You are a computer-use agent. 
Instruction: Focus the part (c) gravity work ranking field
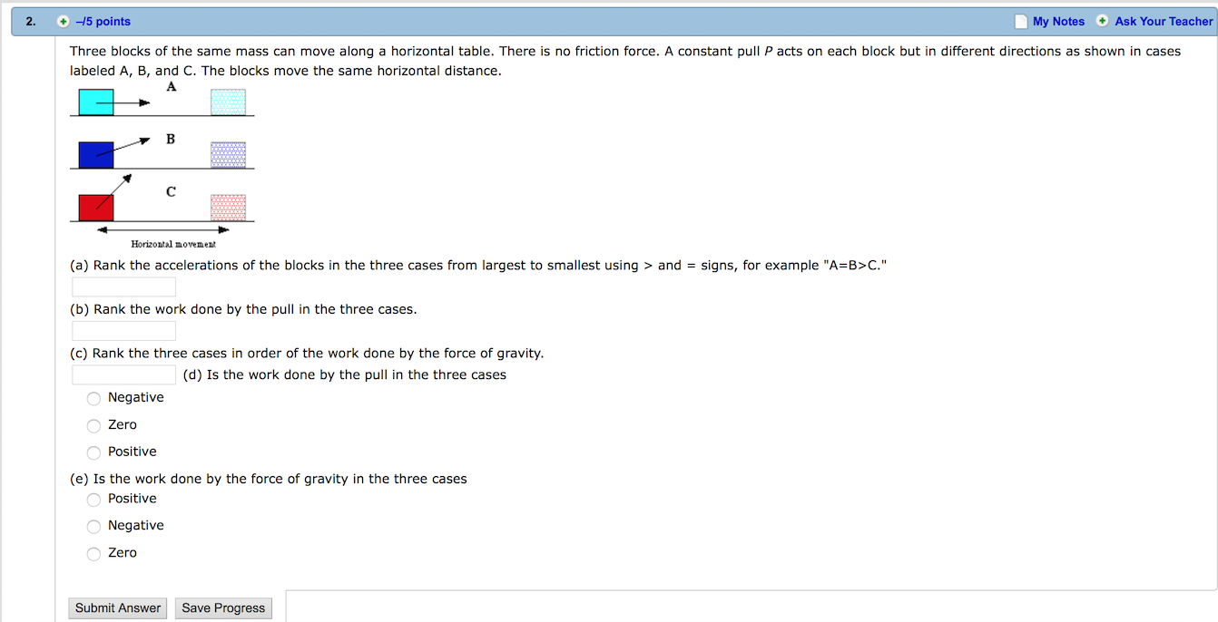point(124,374)
